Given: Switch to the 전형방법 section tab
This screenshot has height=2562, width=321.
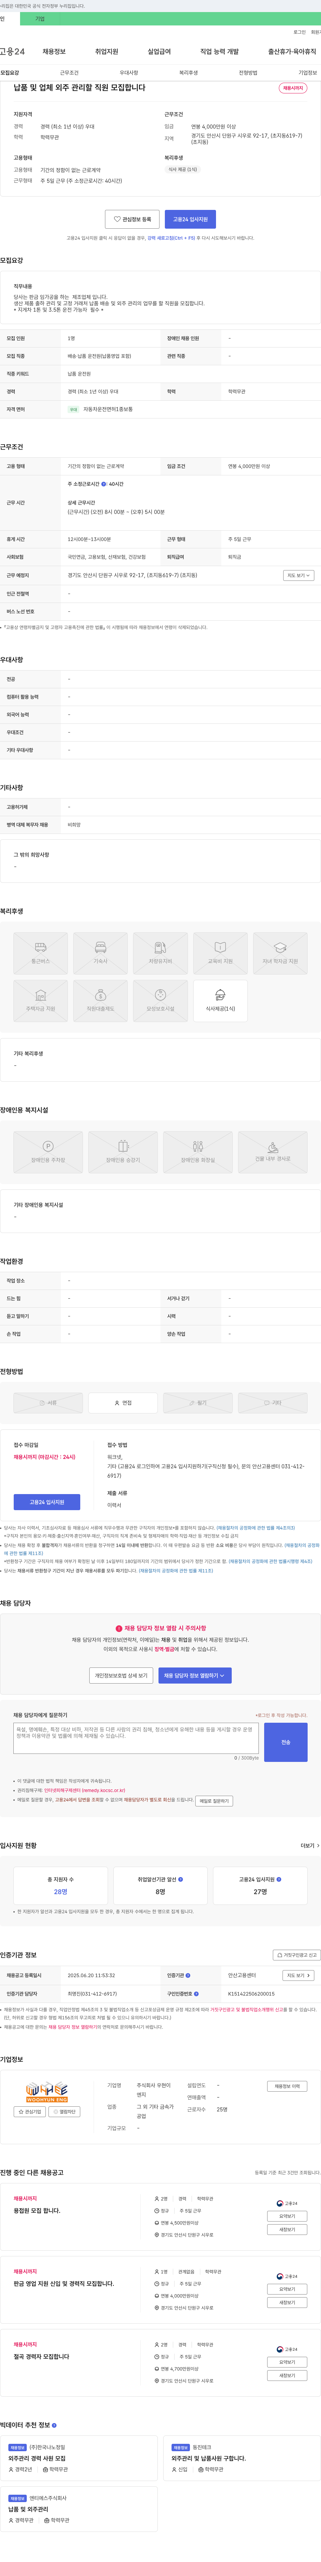Looking at the screenshot, I should click(248, 73).
